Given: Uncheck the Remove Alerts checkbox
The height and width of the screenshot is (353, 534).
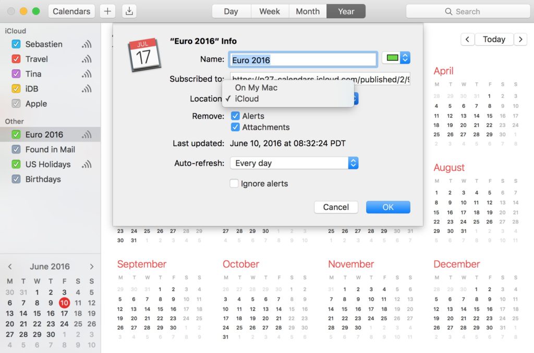Looking at the screenshot, I should click(x=235, y=116).
